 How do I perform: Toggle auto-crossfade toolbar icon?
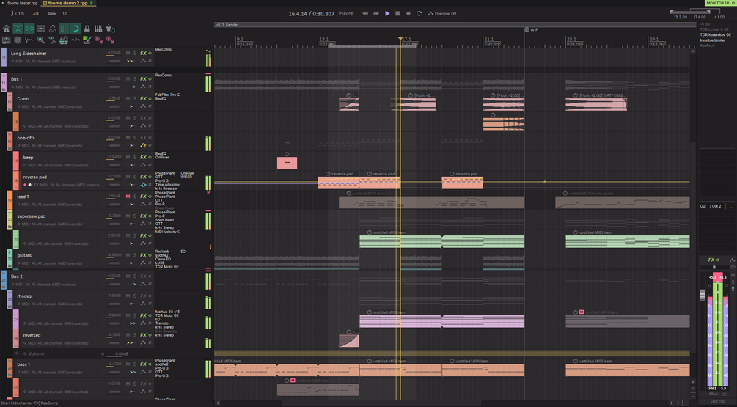tap(18, 29)
